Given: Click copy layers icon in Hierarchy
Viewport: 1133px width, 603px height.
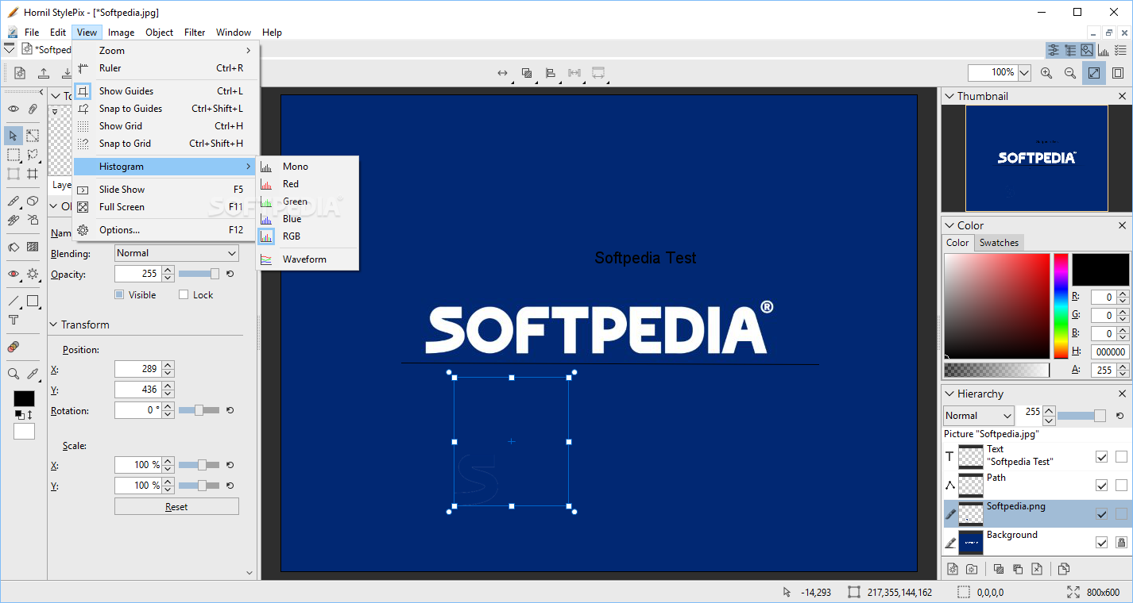Looking at the screenshot, I should point(1064,569).
